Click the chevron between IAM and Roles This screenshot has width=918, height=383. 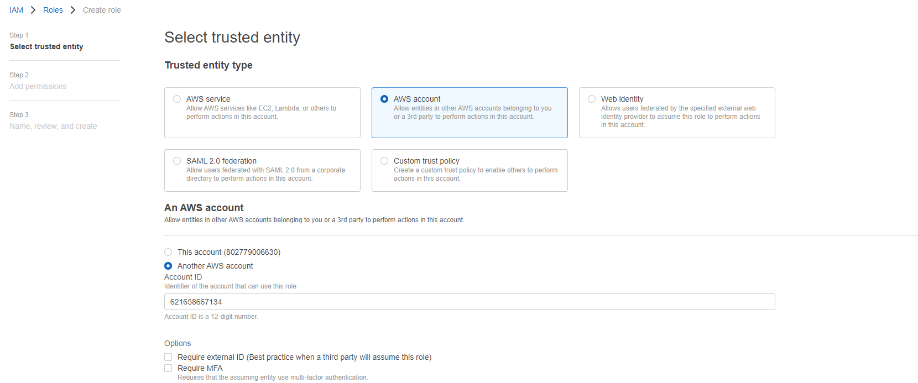click(33, 10)
